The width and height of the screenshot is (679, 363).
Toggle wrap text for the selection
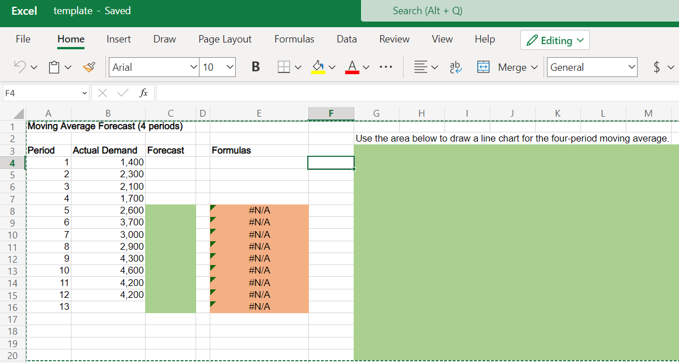pos(456,67)
